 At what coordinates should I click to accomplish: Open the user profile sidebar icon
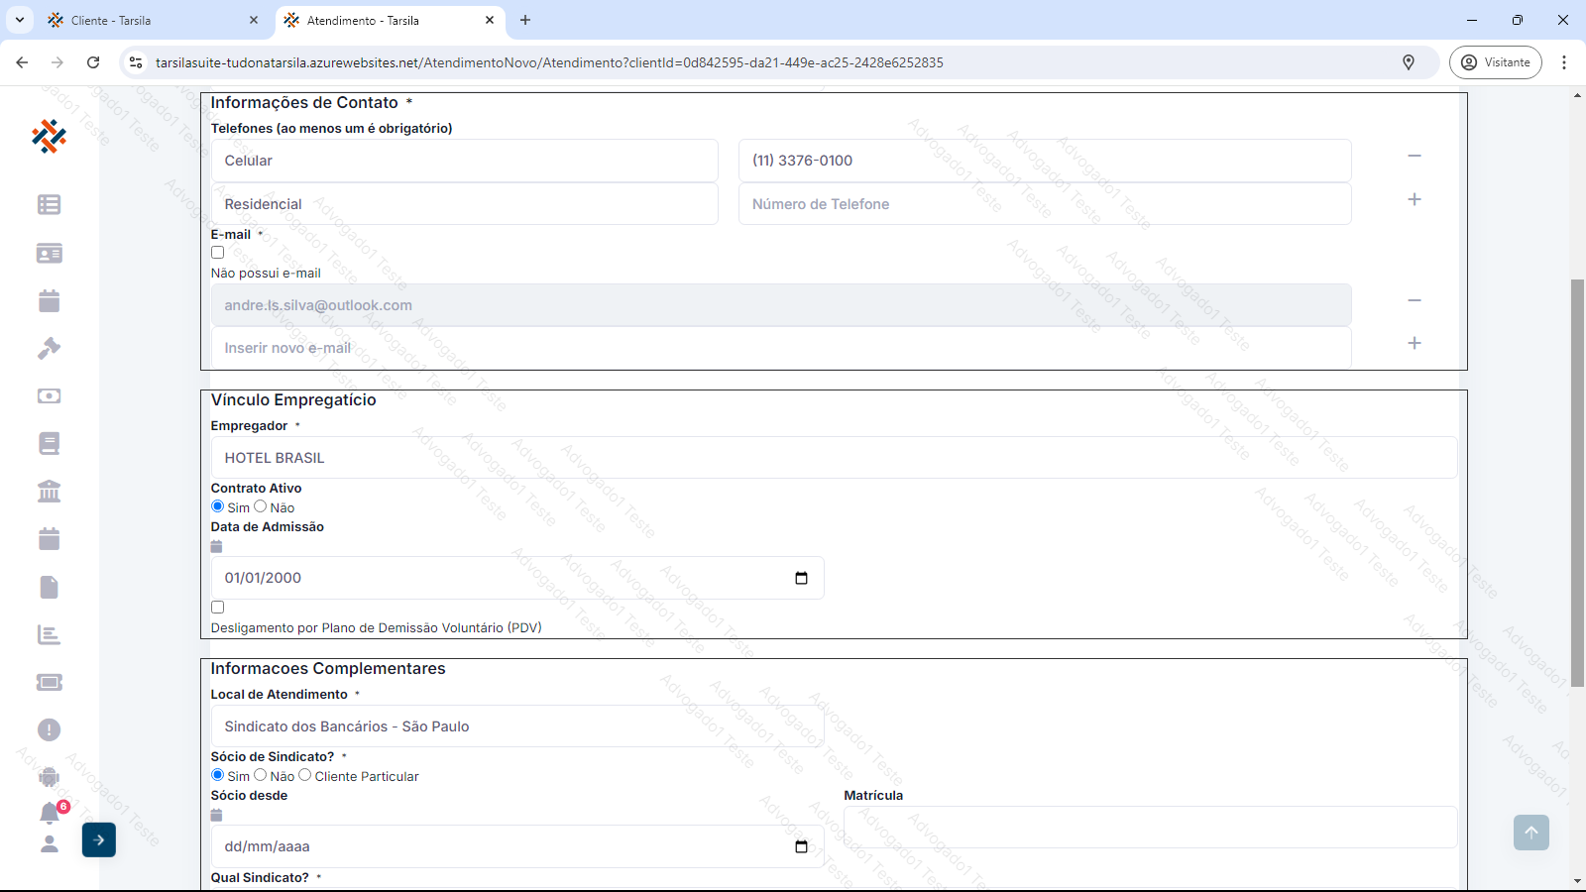point(49,843)
